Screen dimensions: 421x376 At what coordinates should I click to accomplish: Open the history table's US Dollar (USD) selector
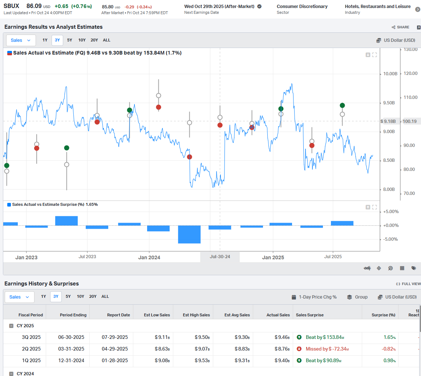pos(397,297)
